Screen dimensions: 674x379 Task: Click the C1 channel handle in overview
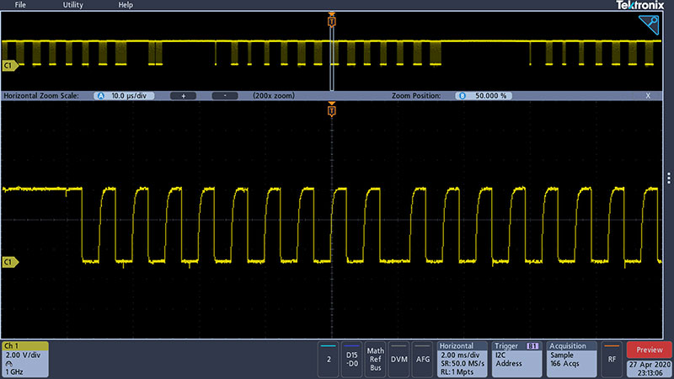[x=9, y=65]
